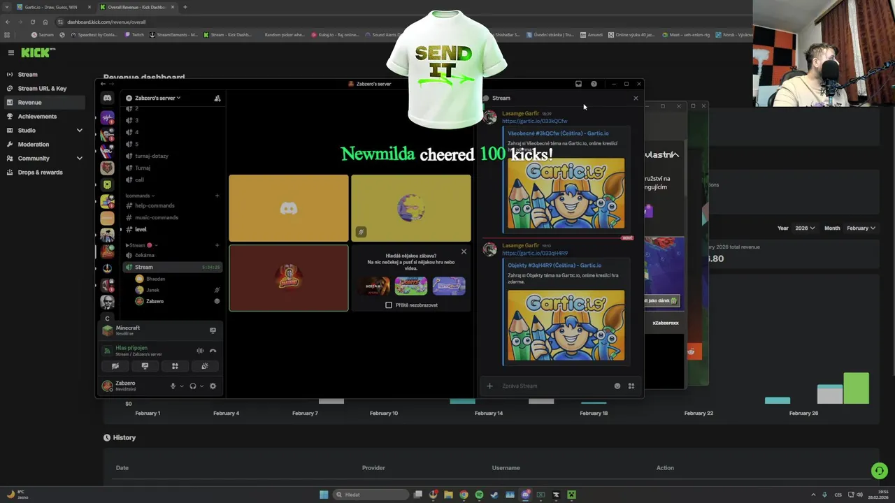Collapse the commands channel category
The width and height of the screenshot is (895, 503).
tap(140, 196)
